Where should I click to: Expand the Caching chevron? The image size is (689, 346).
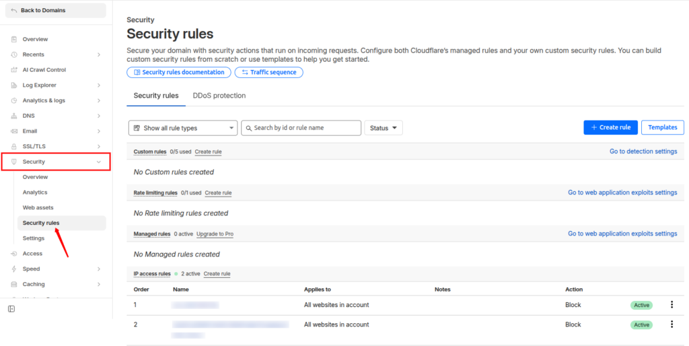99,285
